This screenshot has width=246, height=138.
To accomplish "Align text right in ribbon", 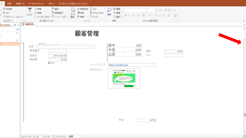I will (x=164, y=15).
